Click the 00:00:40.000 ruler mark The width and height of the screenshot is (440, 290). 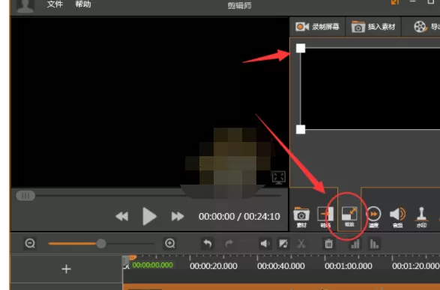coord(281,266)
